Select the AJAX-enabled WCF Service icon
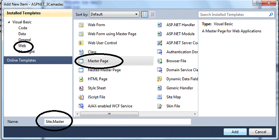Image resolution: width=279 pixels, height=140 pixels. tap(81, 106)
